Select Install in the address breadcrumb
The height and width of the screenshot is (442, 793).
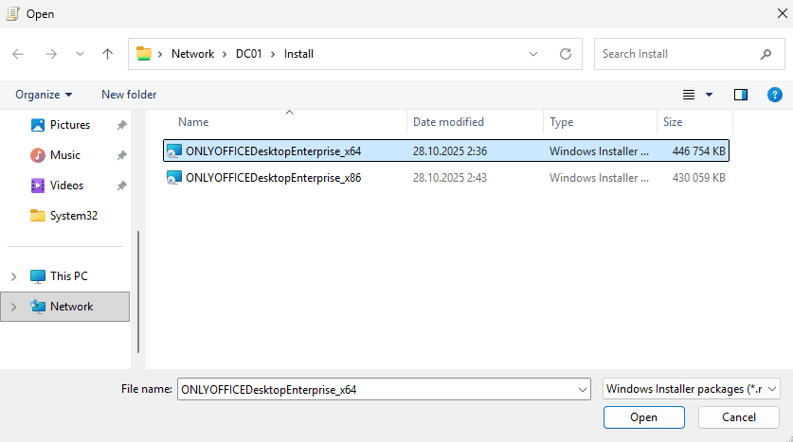point(298,54)
